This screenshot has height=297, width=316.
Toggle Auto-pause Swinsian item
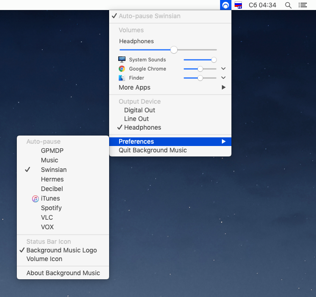171,16
